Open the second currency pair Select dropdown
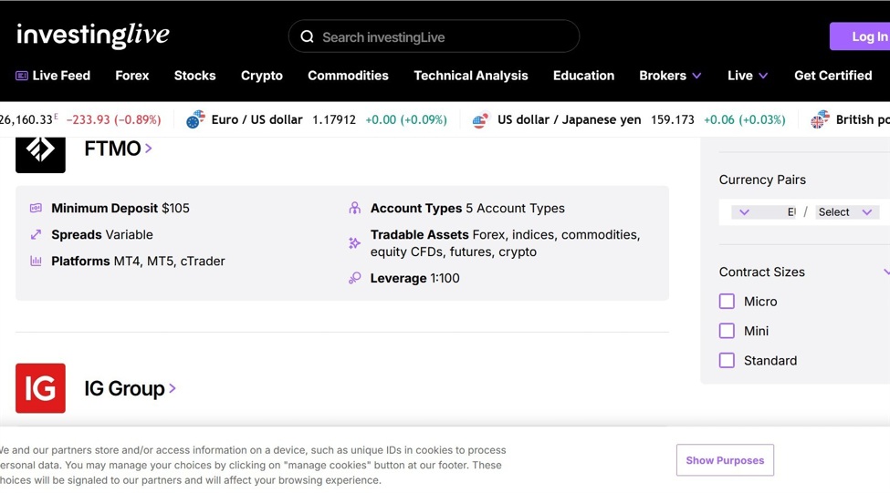890x493 pixels. tap(845, 212)
